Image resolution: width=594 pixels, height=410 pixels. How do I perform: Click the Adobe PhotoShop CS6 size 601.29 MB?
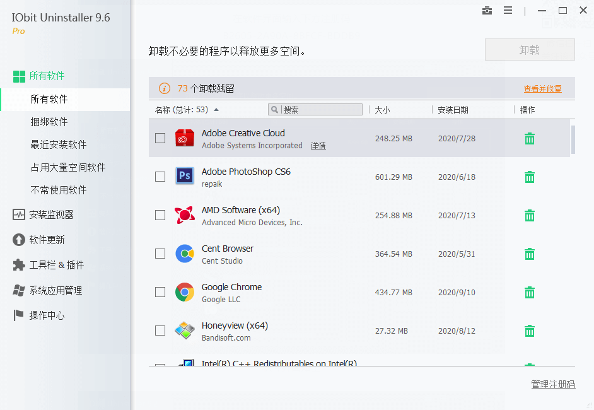click(393, 177)
